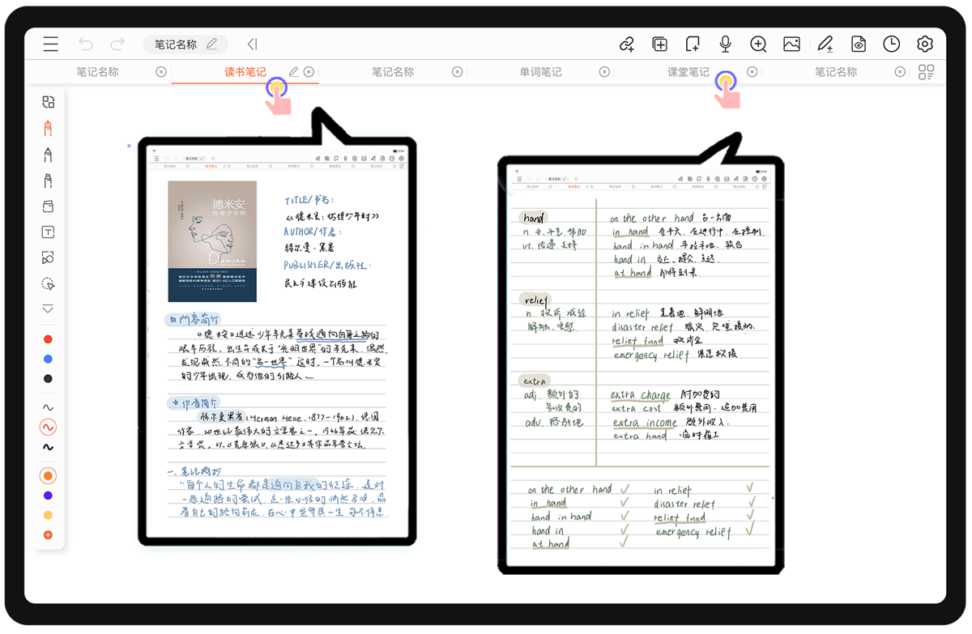Rename notebook via the title pill
The height and width of the screenshot is (634, 972).
(185, 45)
